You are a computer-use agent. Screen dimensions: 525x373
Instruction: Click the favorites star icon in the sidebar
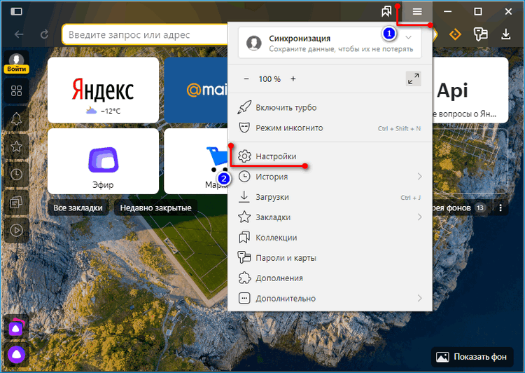tap(16, 147)
